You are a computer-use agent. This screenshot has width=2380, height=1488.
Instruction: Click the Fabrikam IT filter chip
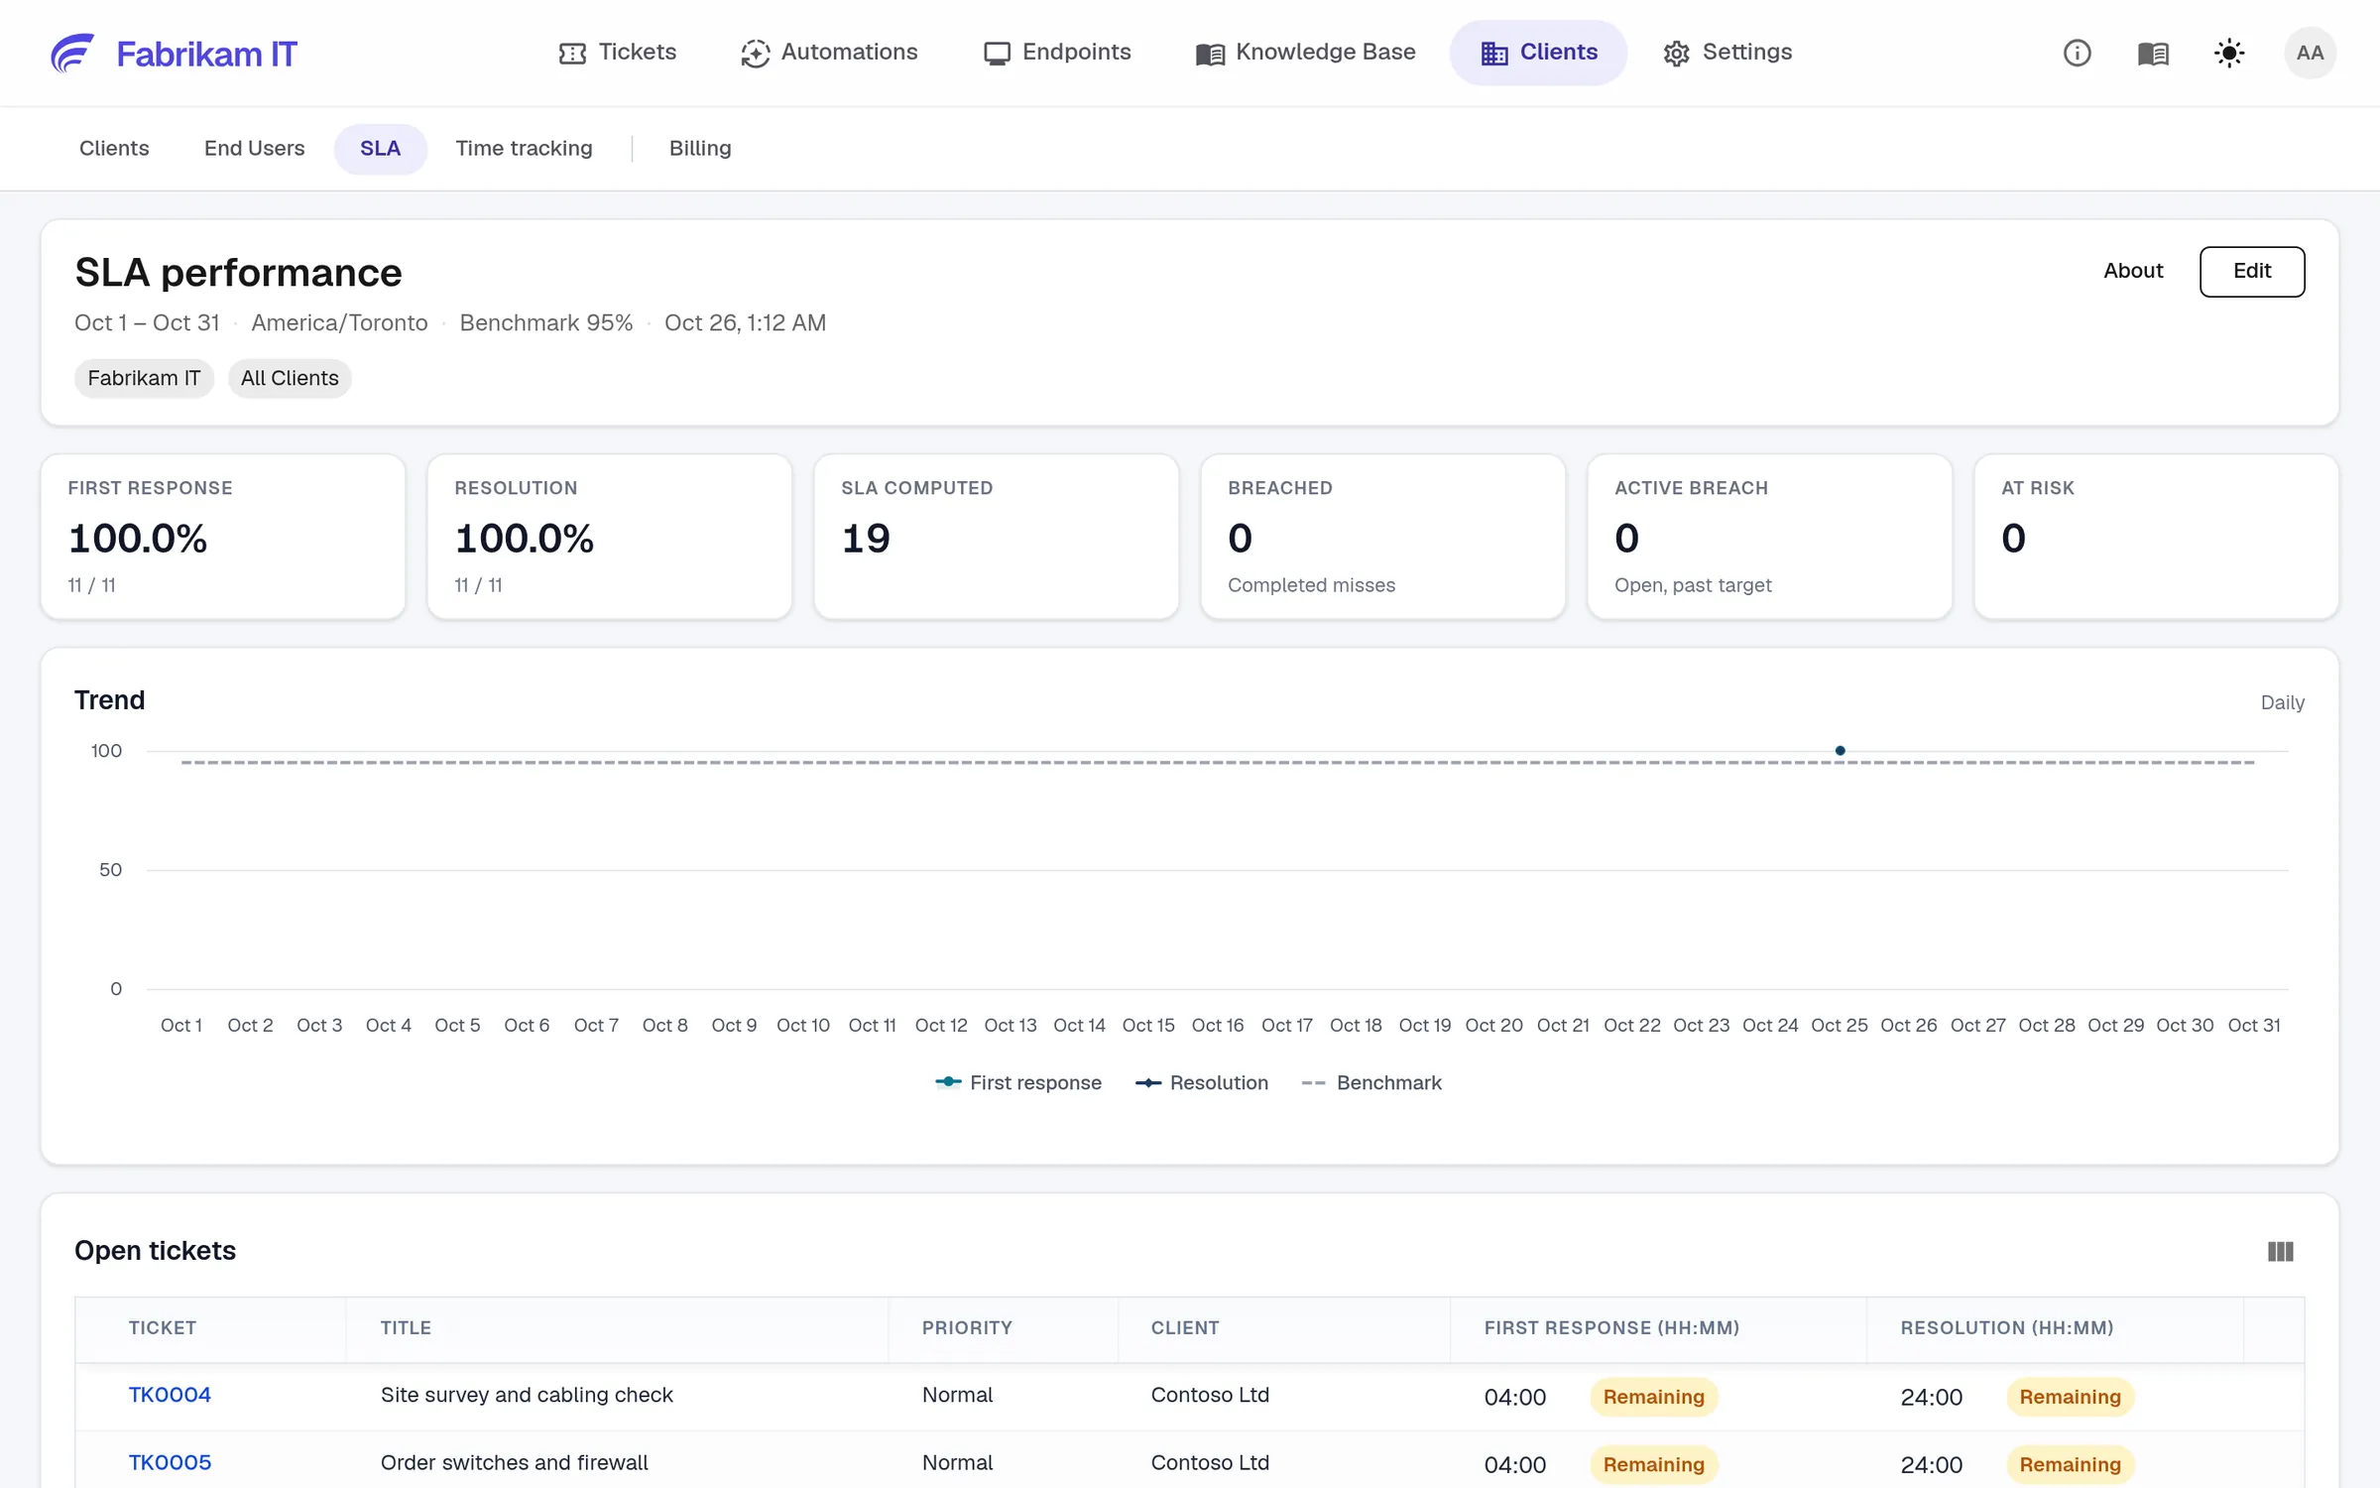[144, 378]
